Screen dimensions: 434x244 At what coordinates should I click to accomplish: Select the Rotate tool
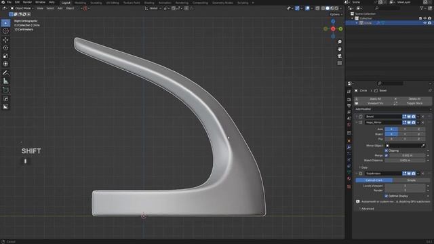click(5, 48)
